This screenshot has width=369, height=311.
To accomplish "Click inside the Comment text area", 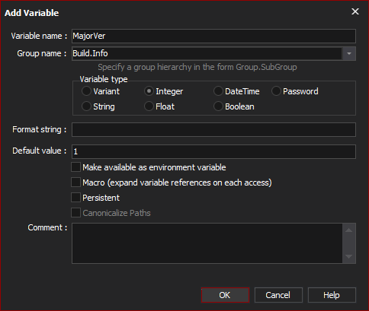I will click(x=207, y=243).
